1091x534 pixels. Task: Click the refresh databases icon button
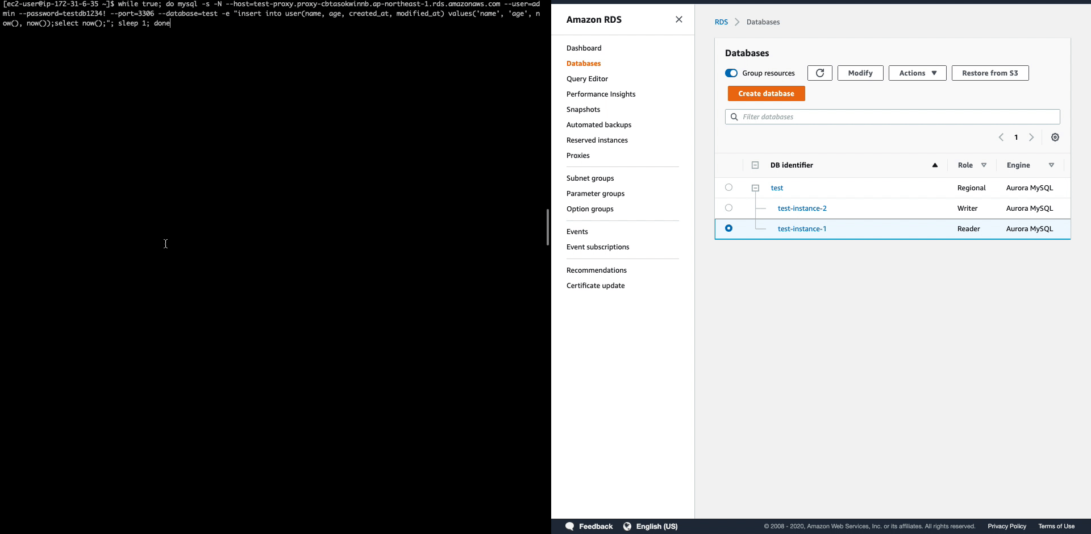click(819, 73)
